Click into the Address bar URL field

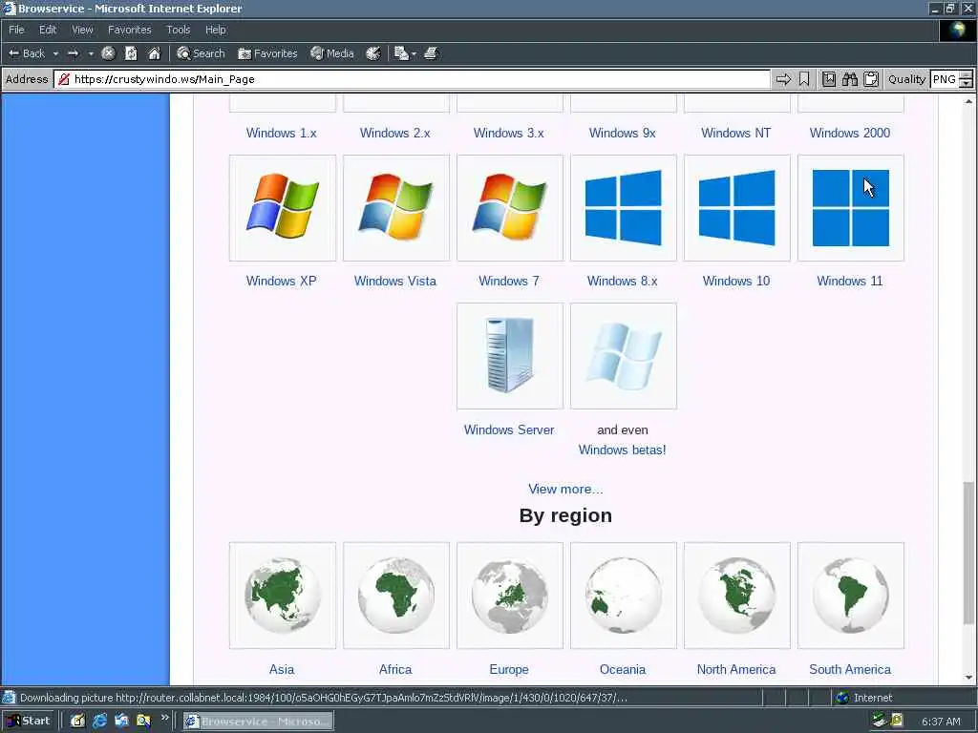click(412, 79)
